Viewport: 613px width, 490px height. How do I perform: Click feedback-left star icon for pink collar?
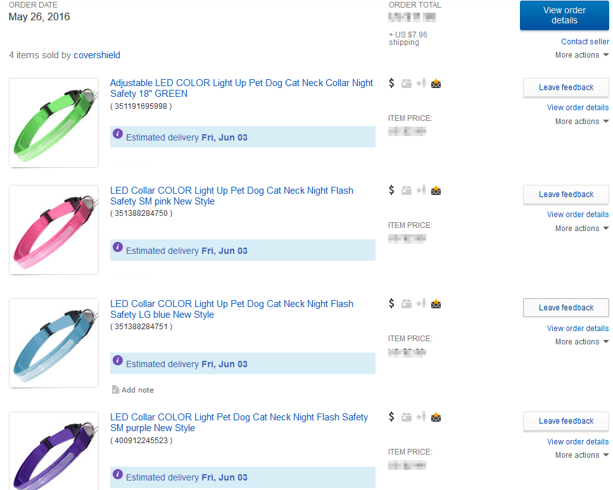click(x=421, y=190)
